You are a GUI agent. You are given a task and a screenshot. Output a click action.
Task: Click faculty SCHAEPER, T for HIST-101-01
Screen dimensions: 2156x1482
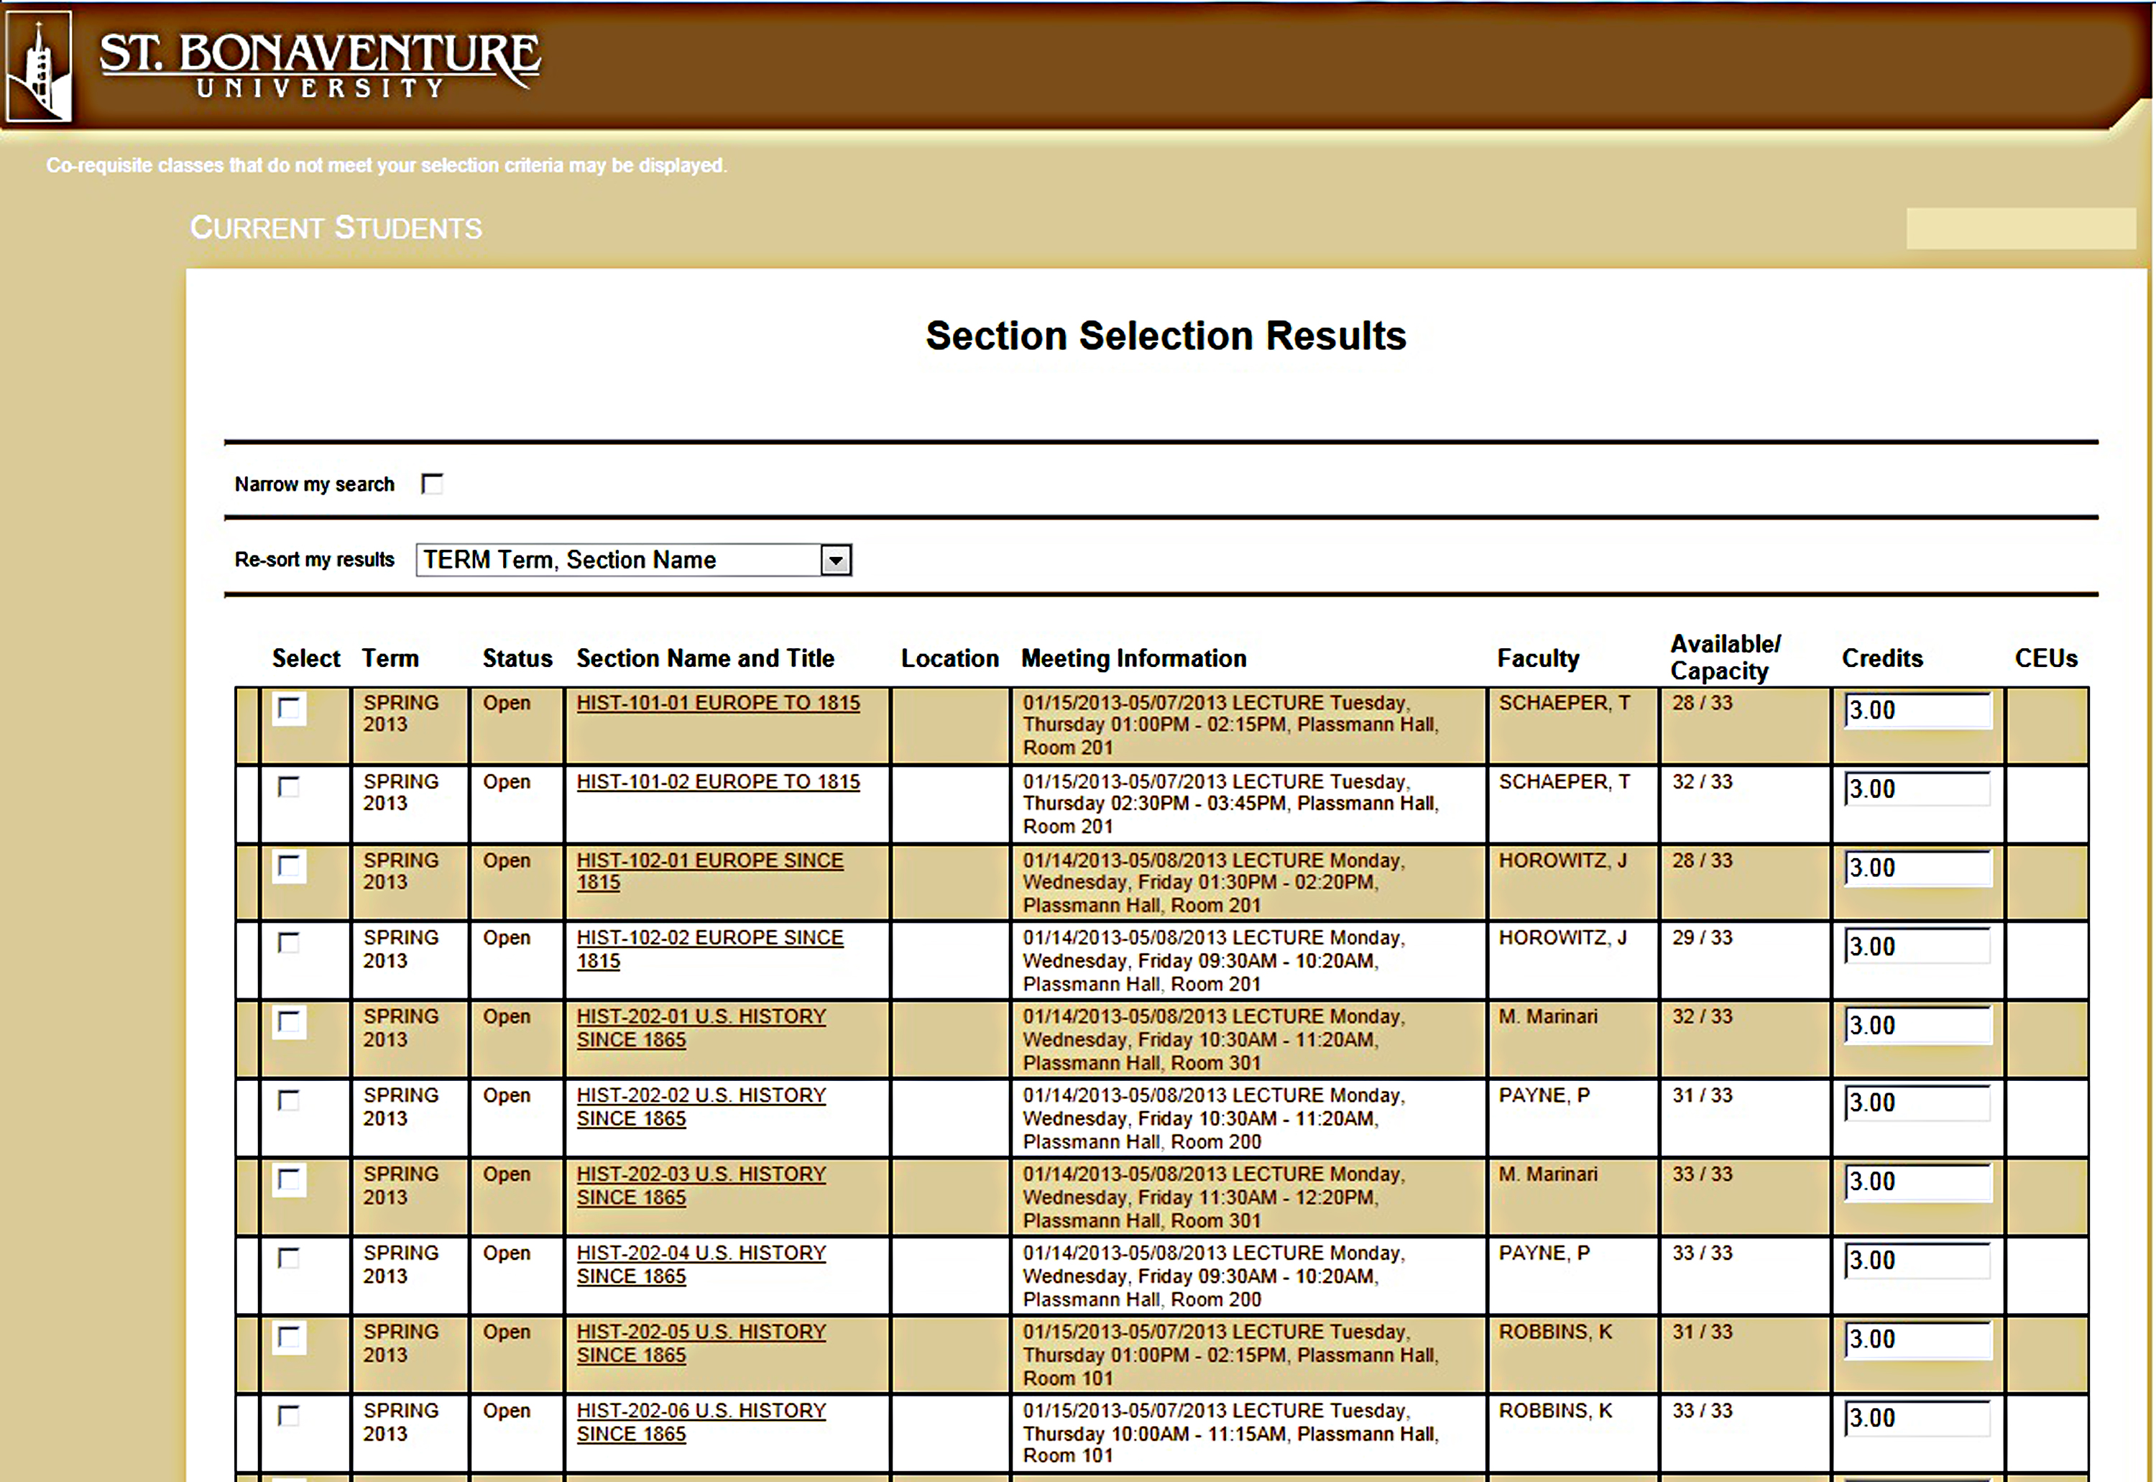[1565, 703]
